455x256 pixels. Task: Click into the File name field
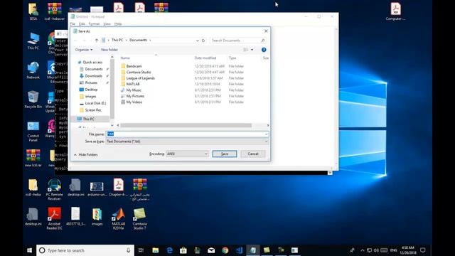click(x=187, y=134)
